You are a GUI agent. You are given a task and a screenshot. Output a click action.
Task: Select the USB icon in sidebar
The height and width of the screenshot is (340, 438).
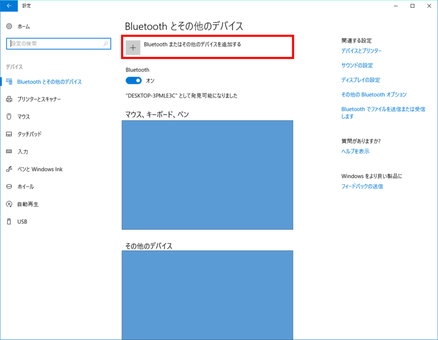[9, 222]
